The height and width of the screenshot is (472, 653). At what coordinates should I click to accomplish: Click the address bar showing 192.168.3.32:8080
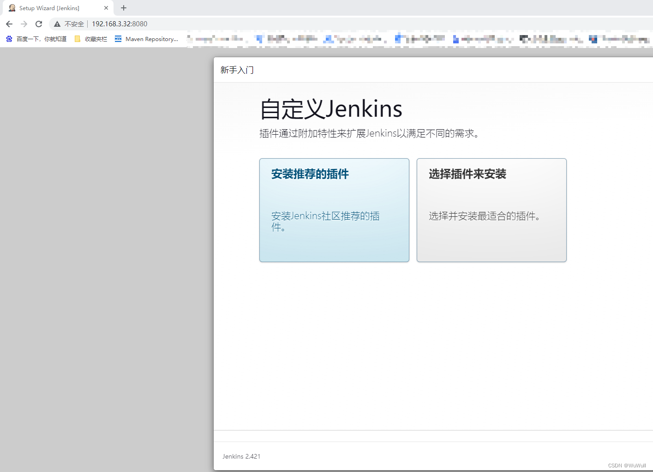pyautogui.click(x=351, y=24)
